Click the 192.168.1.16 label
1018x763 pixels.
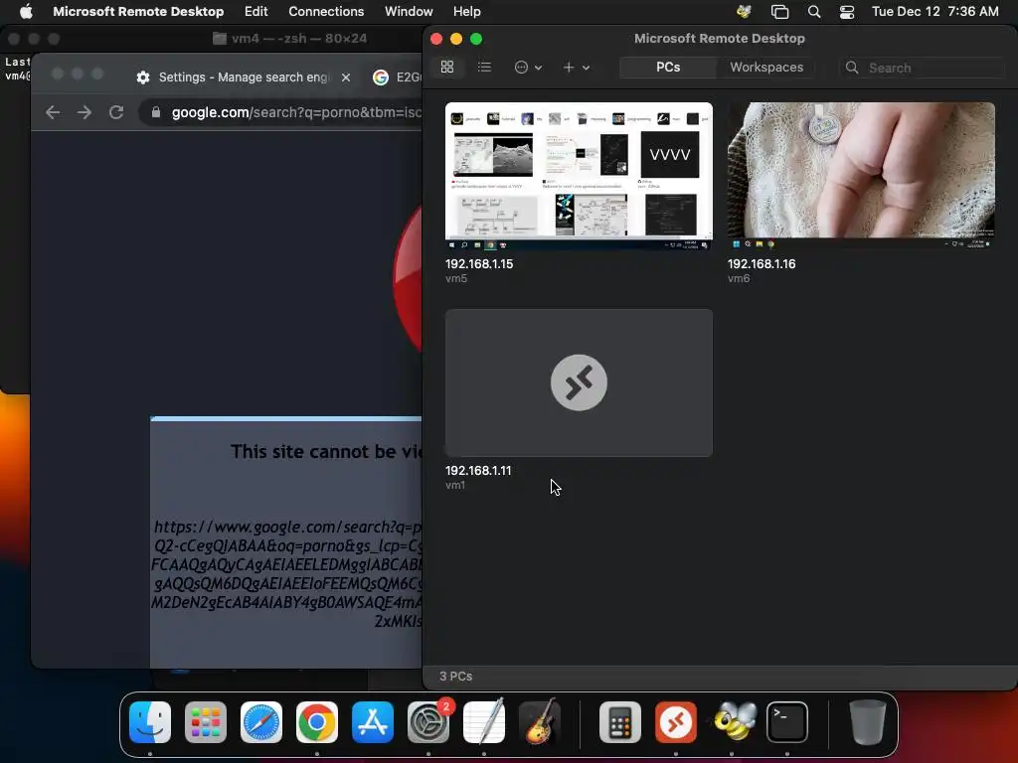click(x=762, y=264)
